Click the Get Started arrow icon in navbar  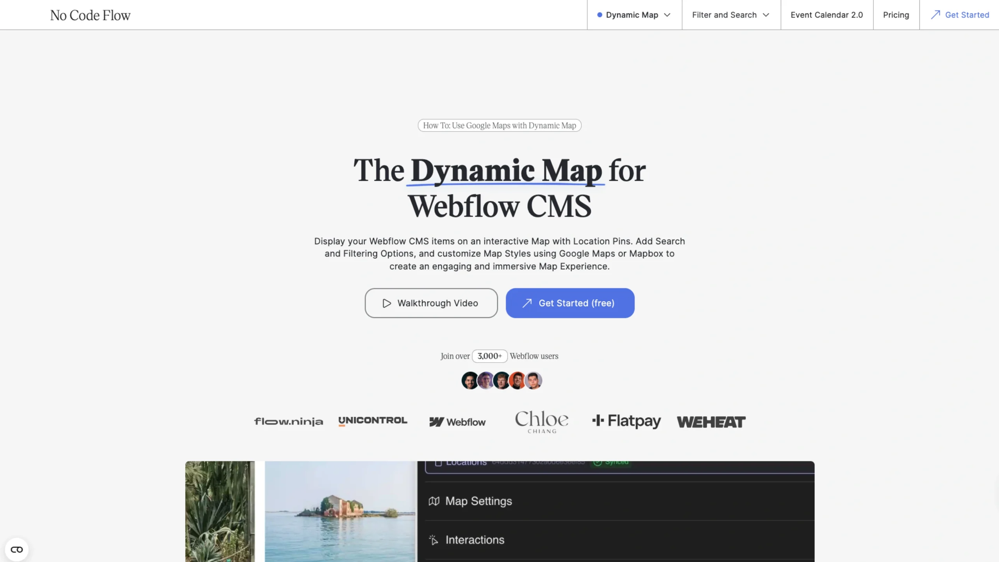click(x=935, y=15)
